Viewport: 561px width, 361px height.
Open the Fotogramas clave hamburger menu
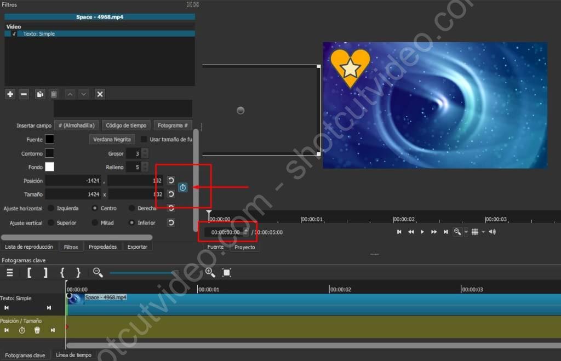[x=9, y=272]
